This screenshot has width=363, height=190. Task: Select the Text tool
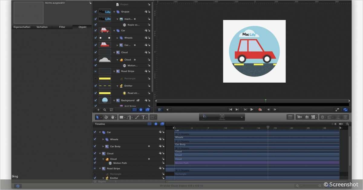point(143,117)
